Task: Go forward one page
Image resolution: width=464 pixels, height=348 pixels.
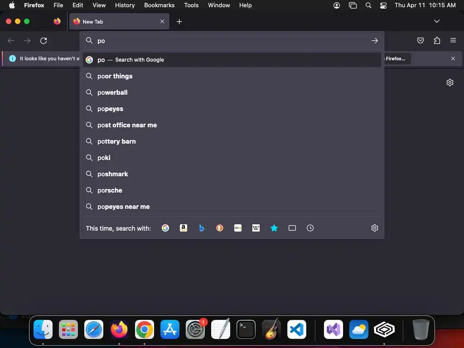Action: click(x=27, y=40)
